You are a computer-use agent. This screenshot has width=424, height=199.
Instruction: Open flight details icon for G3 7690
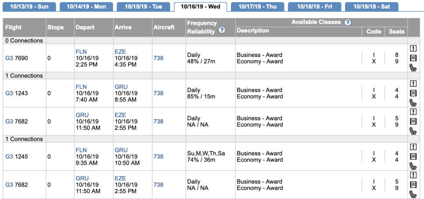(414, 58)
